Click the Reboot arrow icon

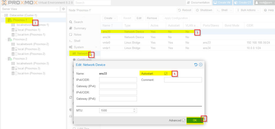click(180, 10)
